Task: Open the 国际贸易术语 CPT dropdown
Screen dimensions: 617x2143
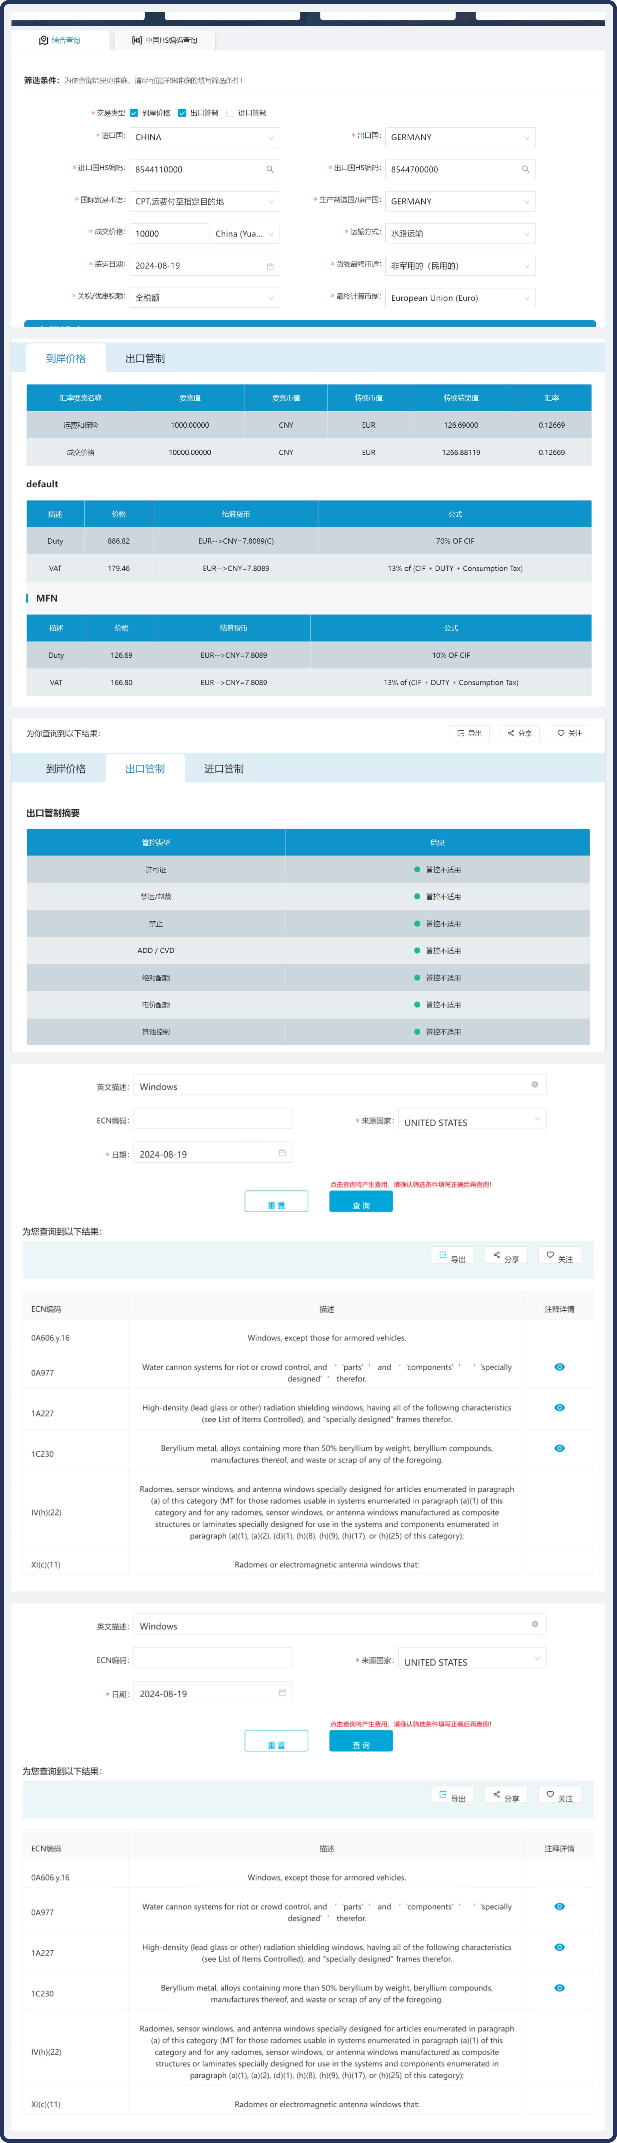Action: (x=205, y=201)
